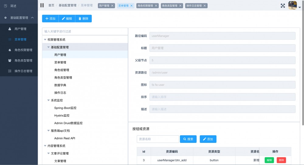This screenshot has height=165, width=304.
Task: Switch to the 角色类型管理 tab
Action: (170, 5)
